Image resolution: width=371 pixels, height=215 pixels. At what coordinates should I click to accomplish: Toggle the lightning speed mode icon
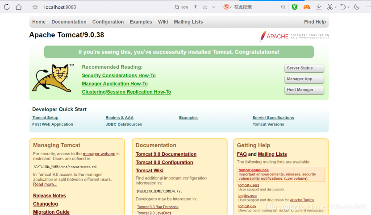click(x=196, y=7)
